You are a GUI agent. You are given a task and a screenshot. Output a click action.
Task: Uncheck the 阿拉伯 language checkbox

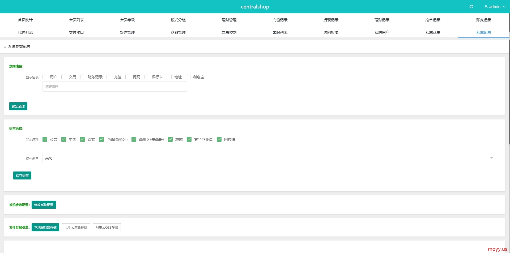[219, 139]
